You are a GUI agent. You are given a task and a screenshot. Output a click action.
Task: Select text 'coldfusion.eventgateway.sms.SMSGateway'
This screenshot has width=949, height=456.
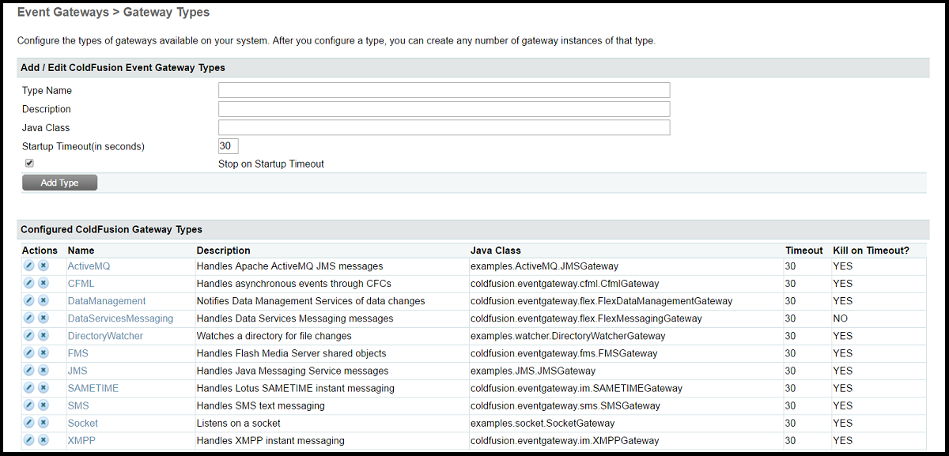[565, 405]
